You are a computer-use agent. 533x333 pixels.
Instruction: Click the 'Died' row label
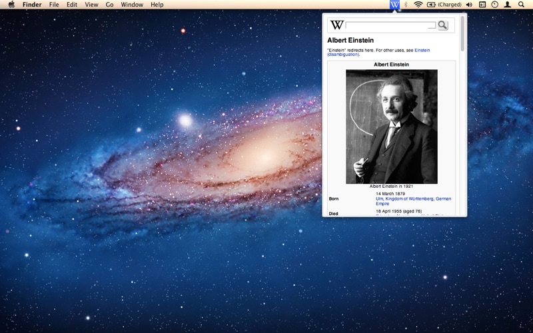[334, 214]
